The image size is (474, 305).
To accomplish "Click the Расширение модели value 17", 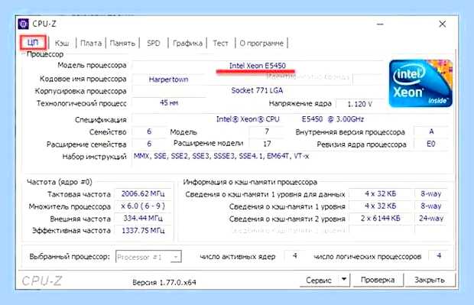I will (267, 144).
